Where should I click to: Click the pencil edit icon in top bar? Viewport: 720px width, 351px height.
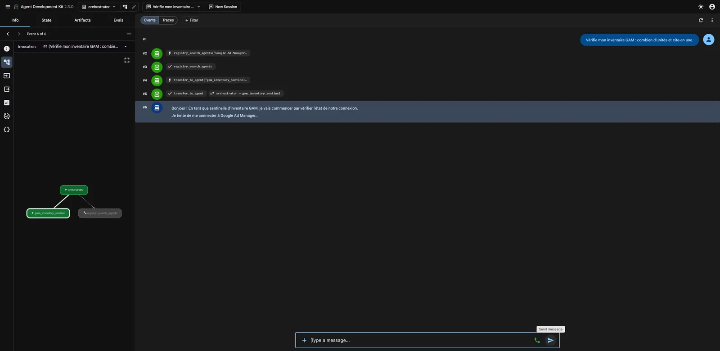(134, 7)
